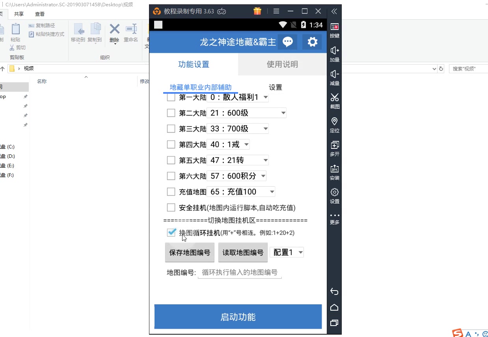Tick the 安全挂机 checkbox

click(x=171, y=207)
